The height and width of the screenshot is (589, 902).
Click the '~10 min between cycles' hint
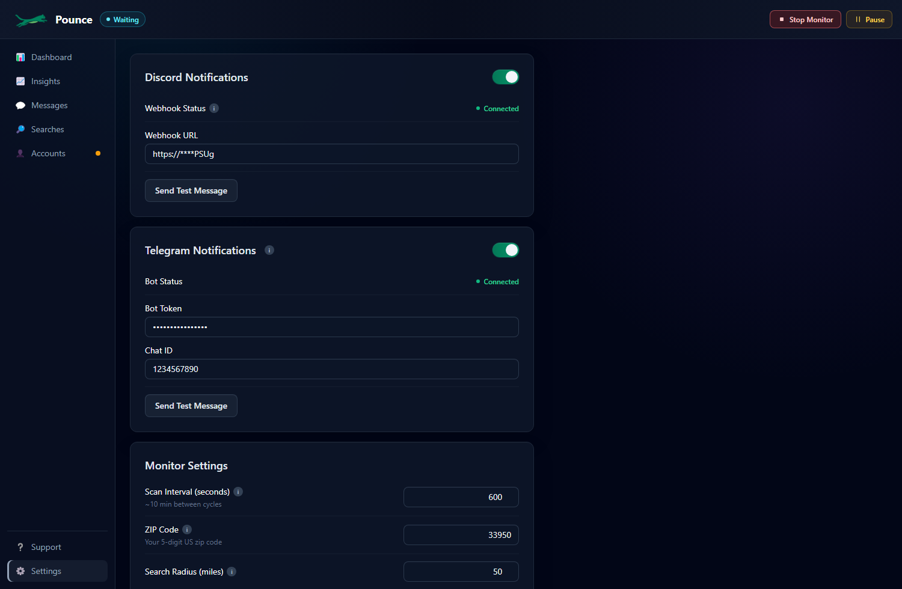[x=183, y=504]
